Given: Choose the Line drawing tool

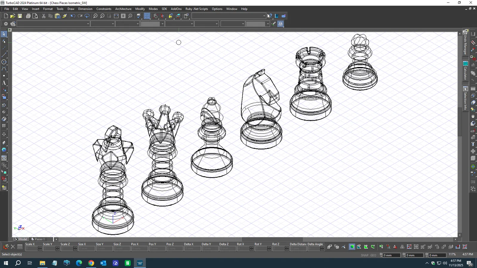Looking at the screenshot, I should tap(4, 55).
